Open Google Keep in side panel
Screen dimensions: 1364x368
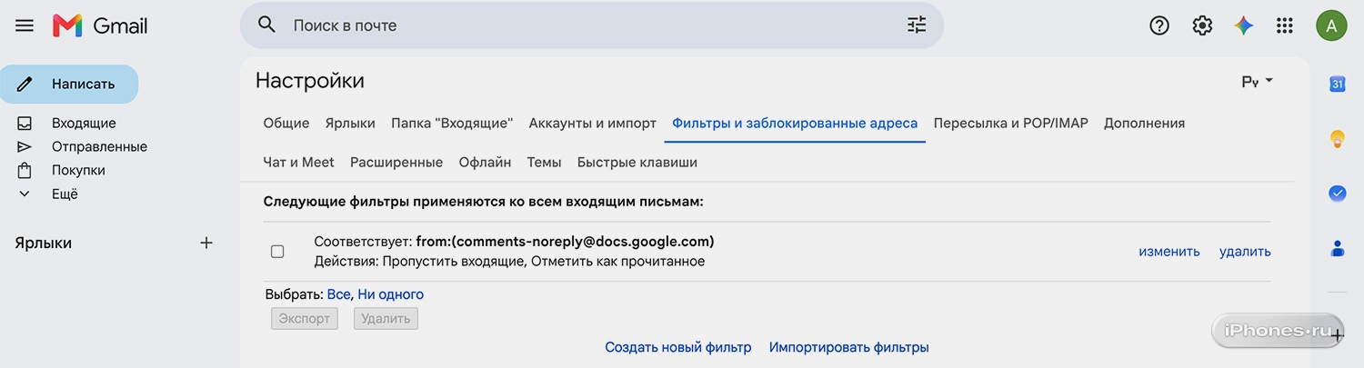(x=1338, y=138)
